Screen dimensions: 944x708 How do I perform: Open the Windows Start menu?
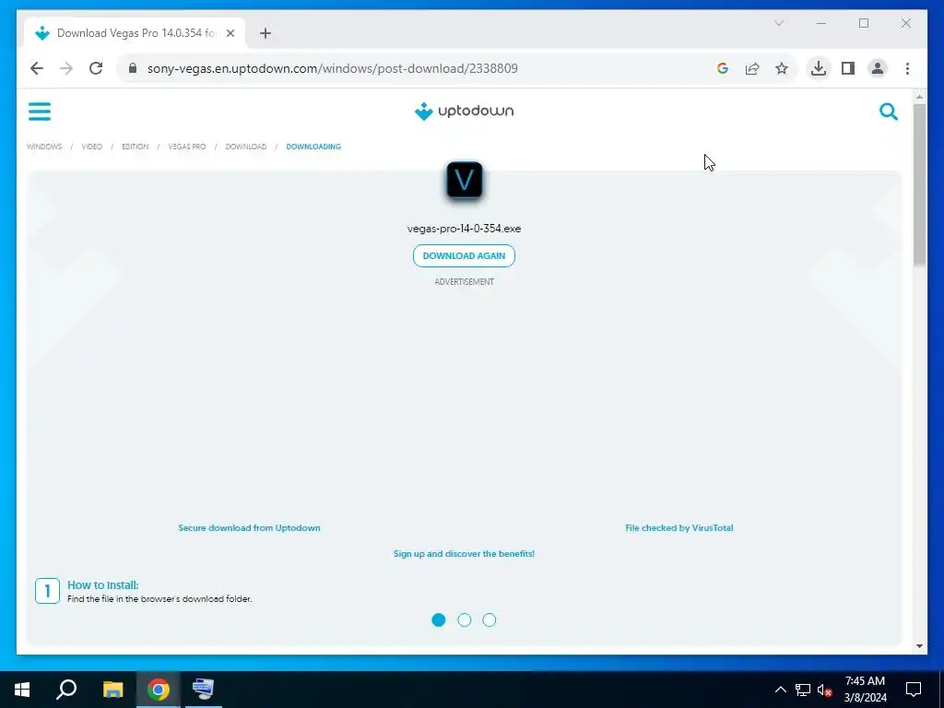(x=22, y=690)
